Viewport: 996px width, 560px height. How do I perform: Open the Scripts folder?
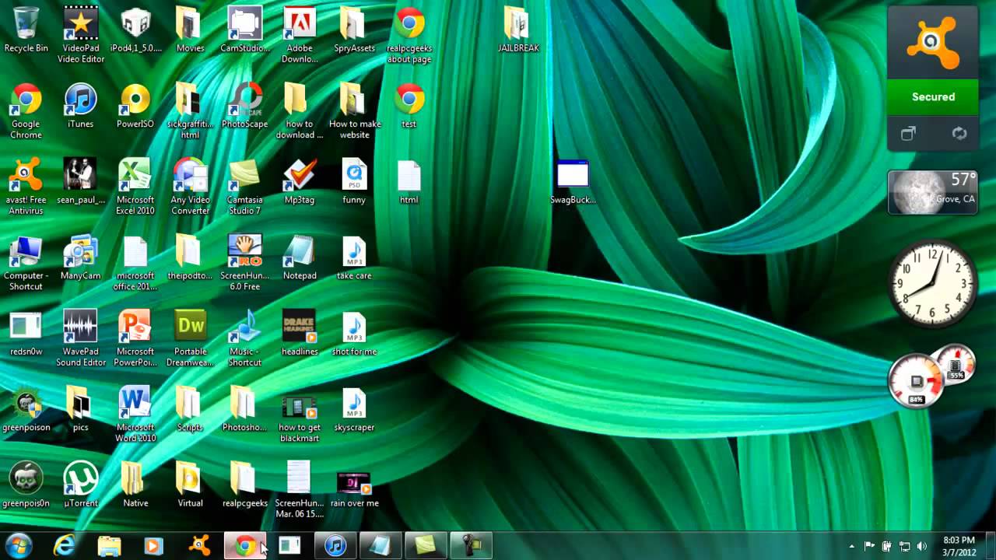[x=190, y=409]
